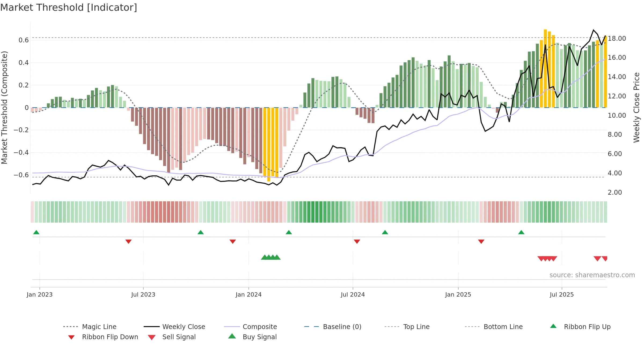Click the Market Threshold (Composite) axis title
644x362 pixels.
coord(4,108)
